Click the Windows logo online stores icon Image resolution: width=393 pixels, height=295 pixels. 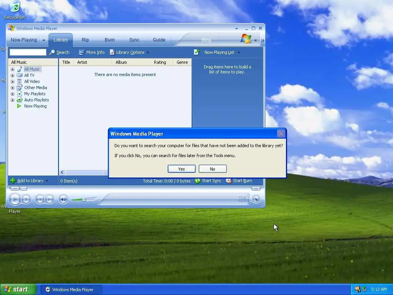tap(246, 39)
